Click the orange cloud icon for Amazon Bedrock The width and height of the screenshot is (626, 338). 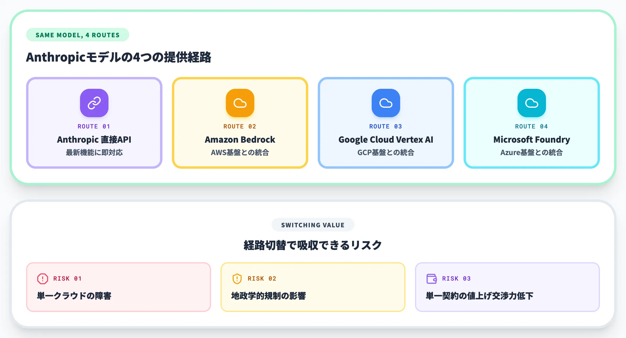point(240,103)
